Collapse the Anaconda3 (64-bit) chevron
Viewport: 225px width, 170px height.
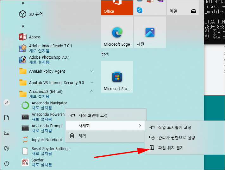point(92,91)
